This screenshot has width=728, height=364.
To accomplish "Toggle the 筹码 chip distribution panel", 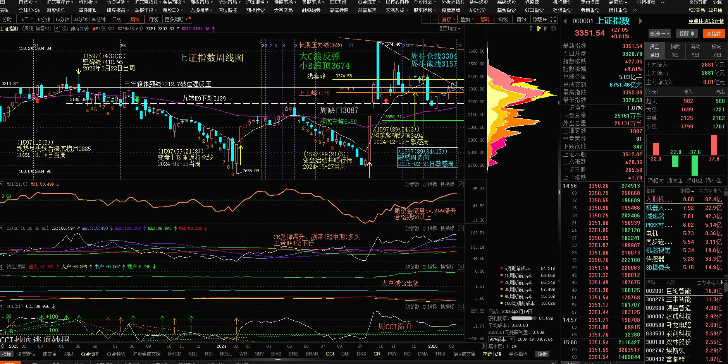I will (x=485, y=19).
